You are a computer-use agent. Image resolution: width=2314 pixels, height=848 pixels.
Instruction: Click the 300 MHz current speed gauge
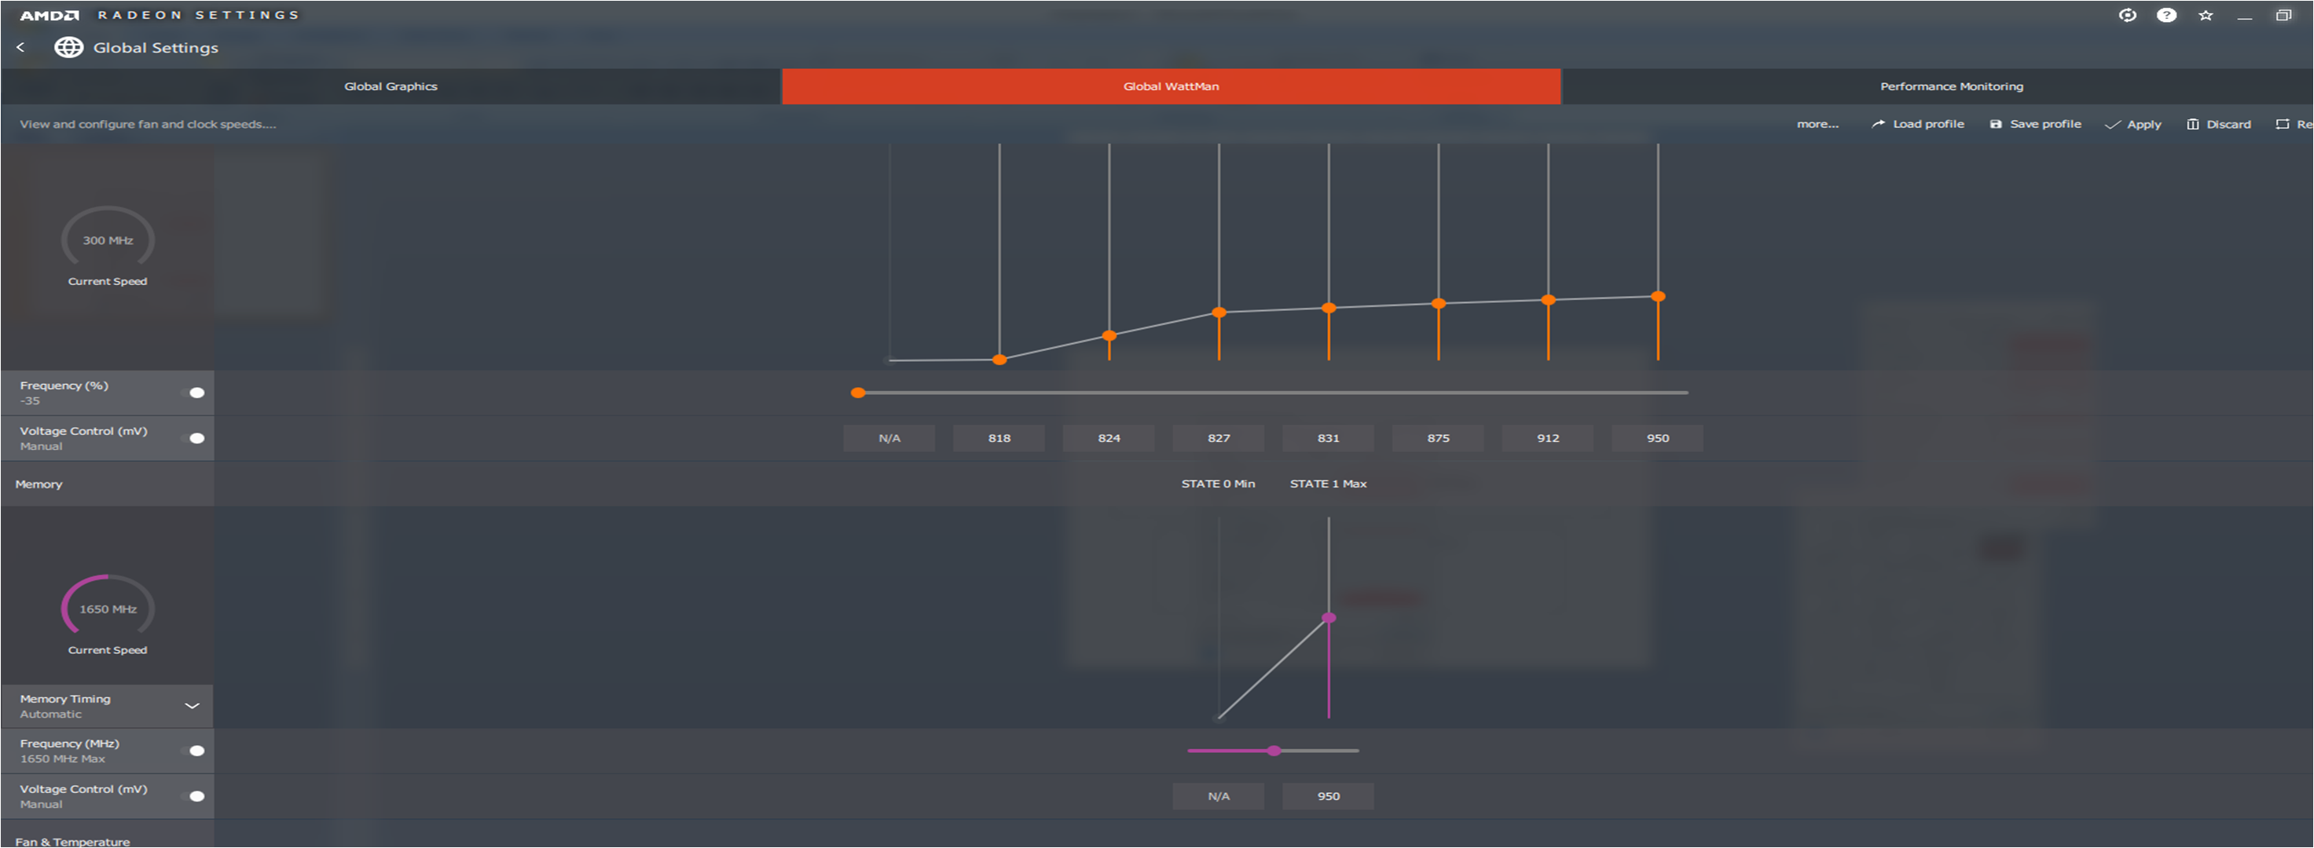pyautogui.click(x=108, y=239)
